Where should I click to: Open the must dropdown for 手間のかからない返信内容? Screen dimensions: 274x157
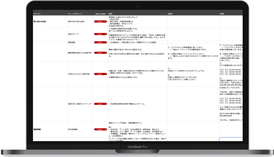(x=100, y=74)
